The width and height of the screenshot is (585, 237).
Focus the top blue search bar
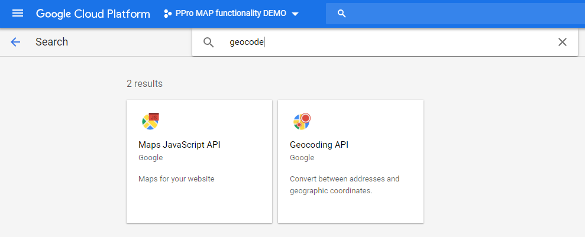coord(455,14)
